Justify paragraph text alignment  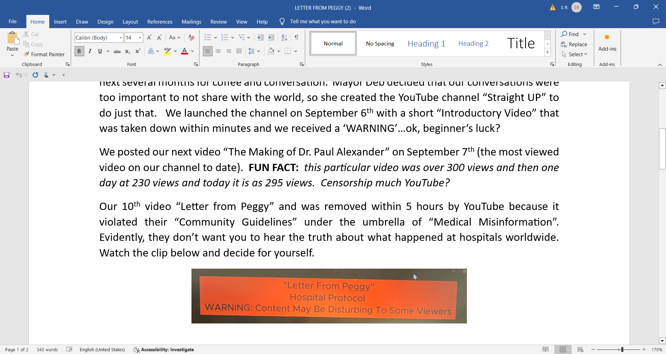[239, 51]
